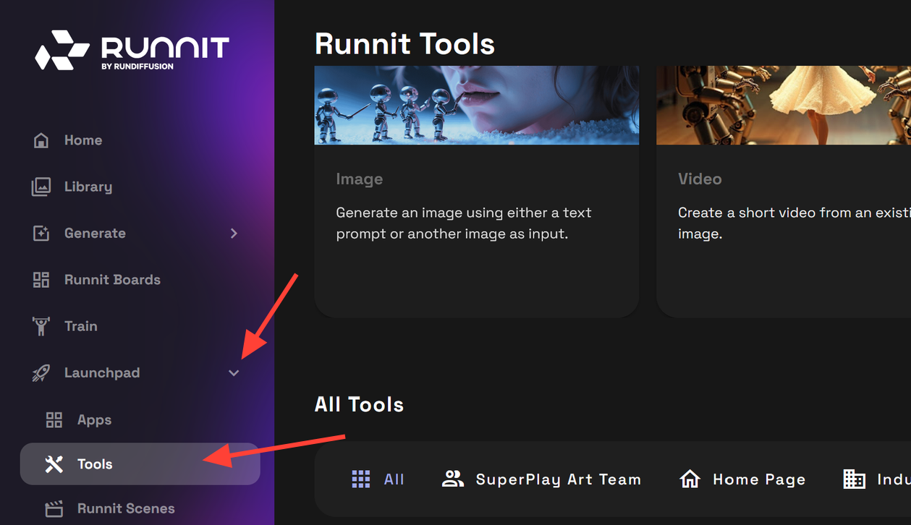911x525 pixels.
Task: Click the Runnit Boards grid icon
Action: (x=41, y=280)
